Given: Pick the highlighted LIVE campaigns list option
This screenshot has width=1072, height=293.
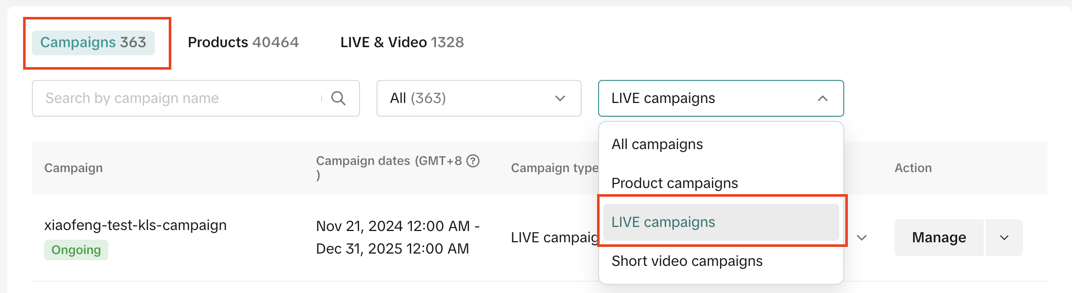Looking at the screenshot, I should (663, 222).
